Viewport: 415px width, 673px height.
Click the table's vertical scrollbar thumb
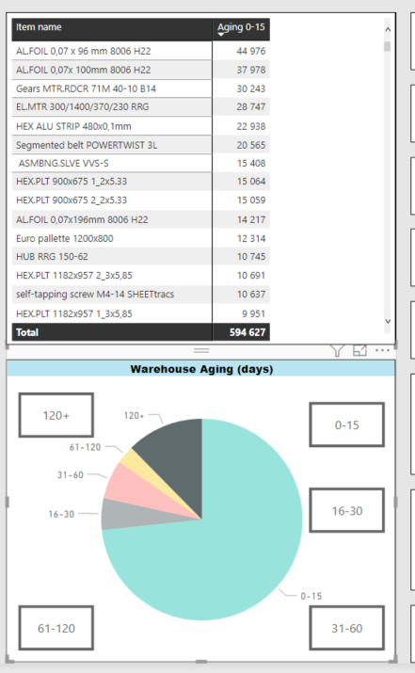(x=388, y=46)
